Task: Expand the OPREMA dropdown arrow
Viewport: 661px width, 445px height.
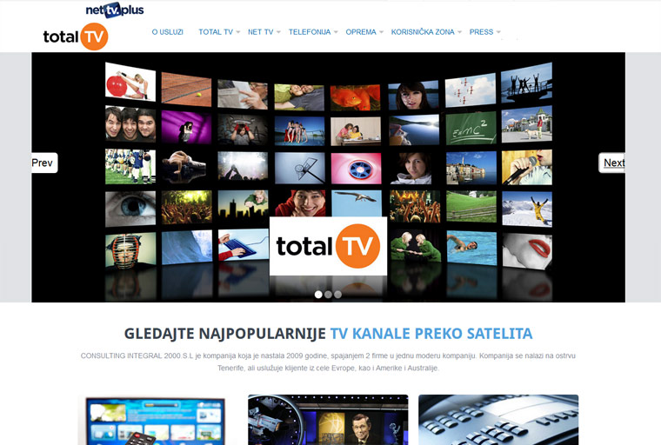Action: (x=382, y=32)
